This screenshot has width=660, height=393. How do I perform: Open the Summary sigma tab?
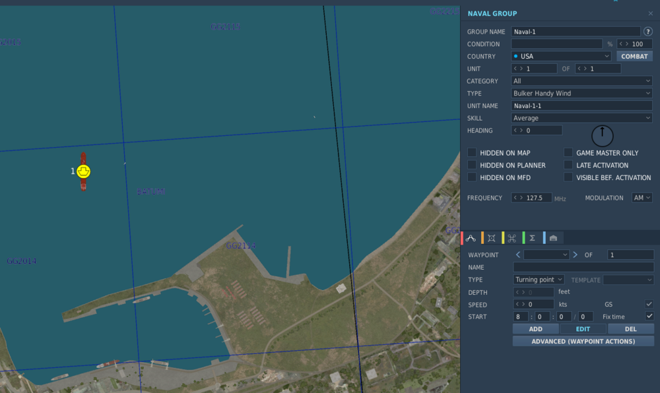(532, 238)
